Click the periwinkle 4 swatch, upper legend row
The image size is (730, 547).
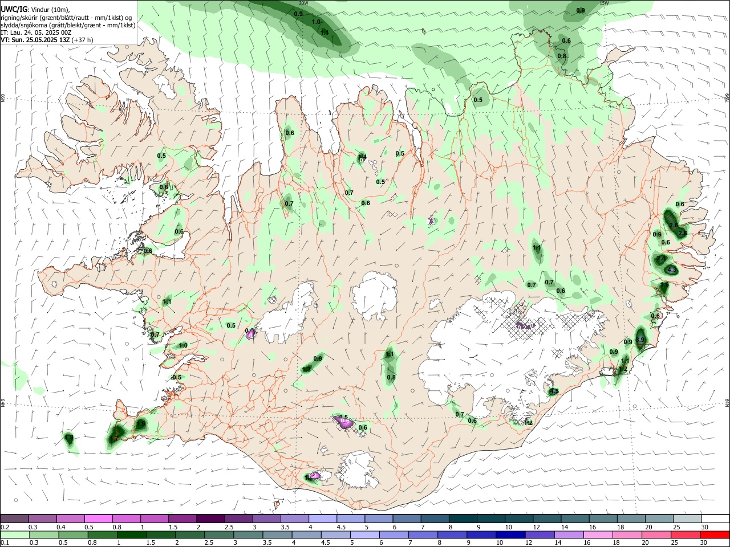(x=323, y=519)
